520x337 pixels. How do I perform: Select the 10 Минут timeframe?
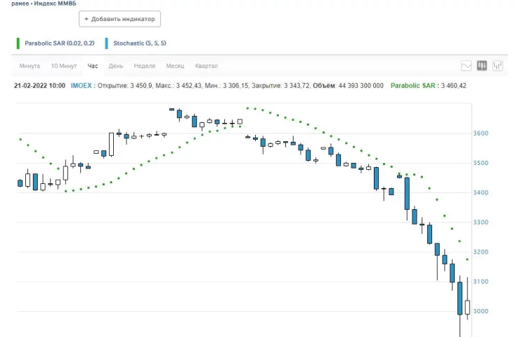63,66
